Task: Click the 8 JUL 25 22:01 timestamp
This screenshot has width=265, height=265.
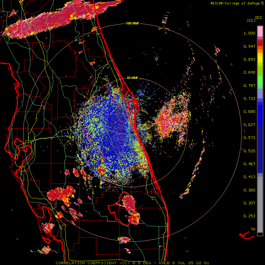Action: tap(191, 263)
